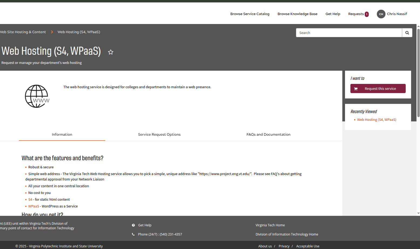Switch to FAQs and Documentation tab
420x249 pixels.
click(268, 134)
